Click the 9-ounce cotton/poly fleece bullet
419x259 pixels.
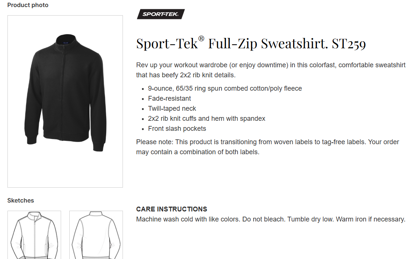pos(225,88)
